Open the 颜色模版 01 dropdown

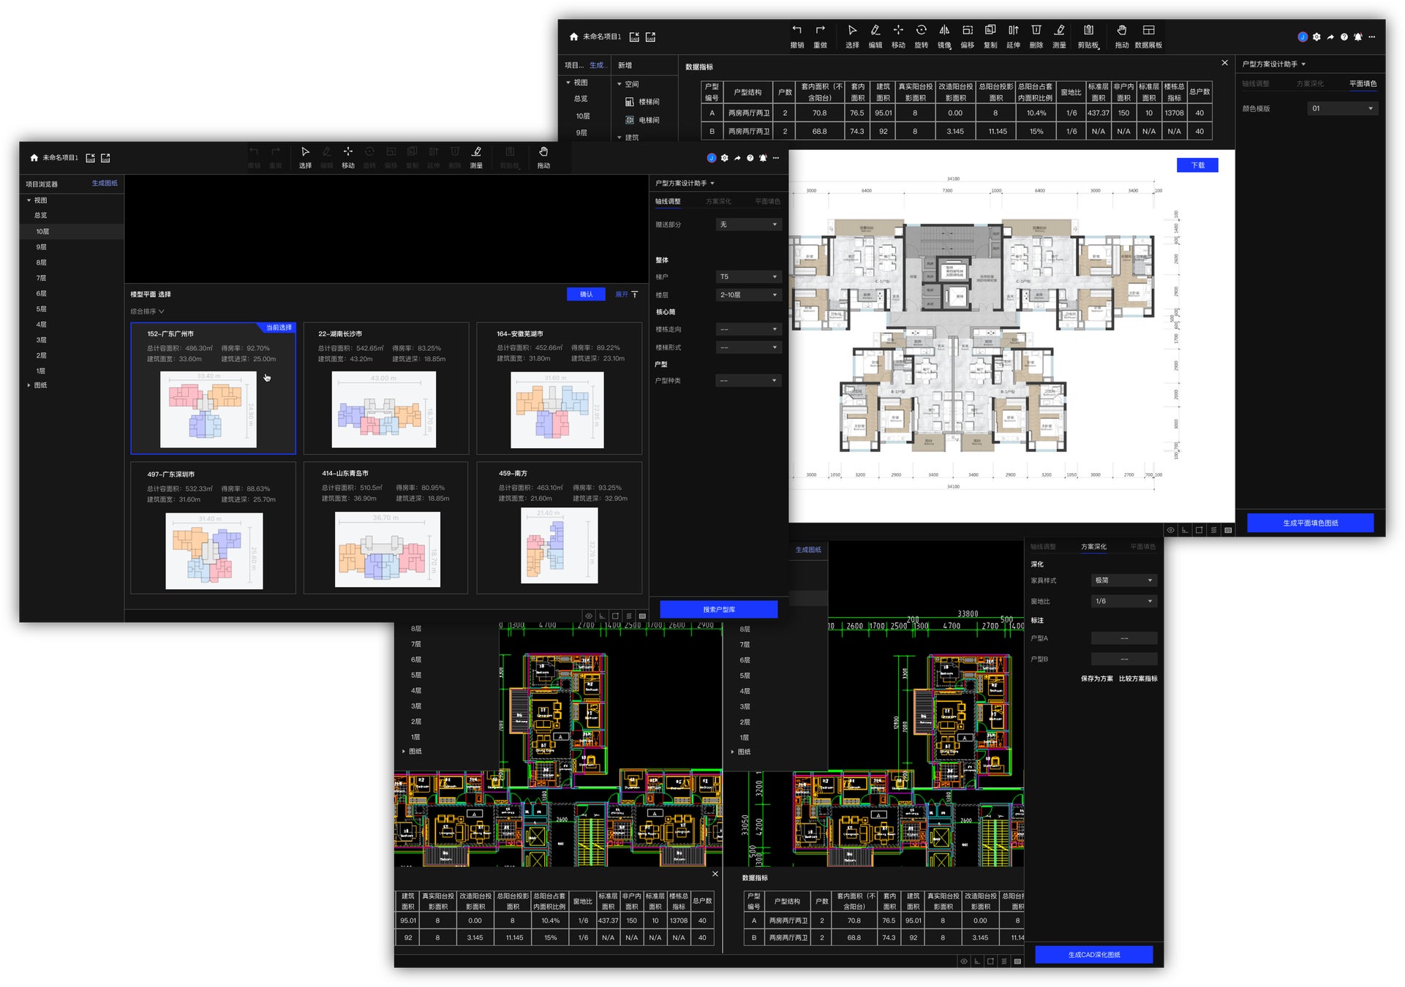pos(1342,108)
